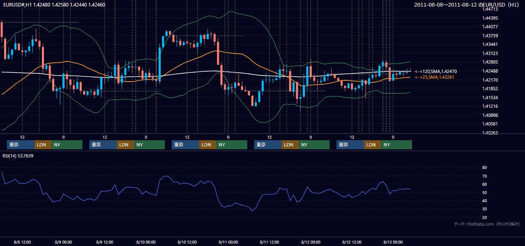The width and height of the screenshot is (525, 246).
Task: Select the 8/9 12:00 time label
Action: coord(104,242)
